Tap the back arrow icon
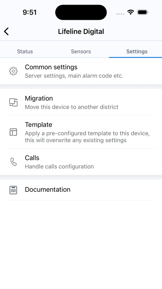Image resolution: width=162 pixels, height=289 pixels. pos(7,31)
